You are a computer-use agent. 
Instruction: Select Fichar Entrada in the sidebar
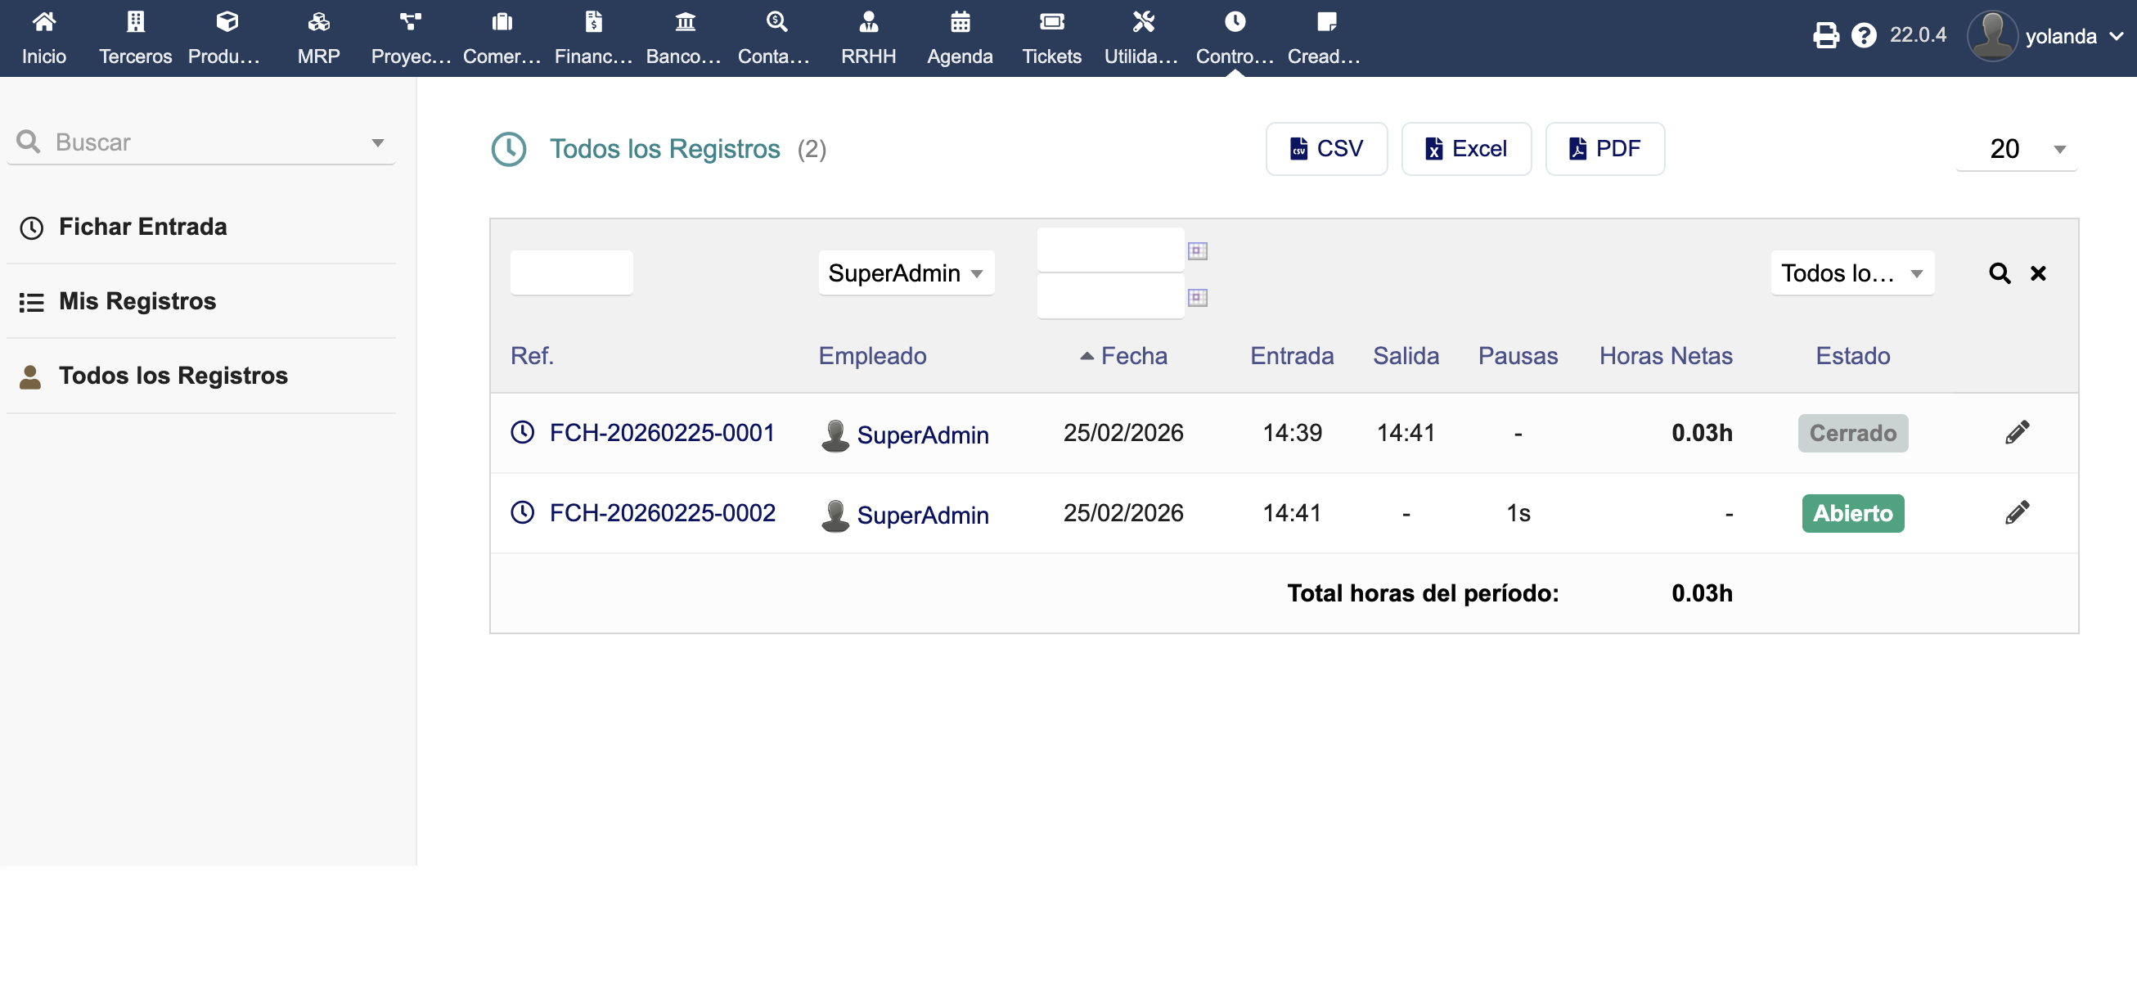tap(142, 227)
